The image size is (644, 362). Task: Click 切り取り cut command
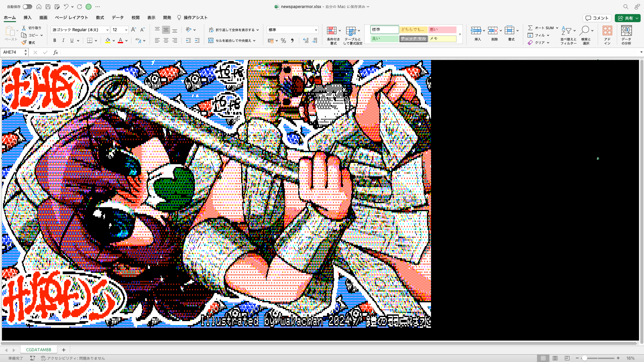32,28
